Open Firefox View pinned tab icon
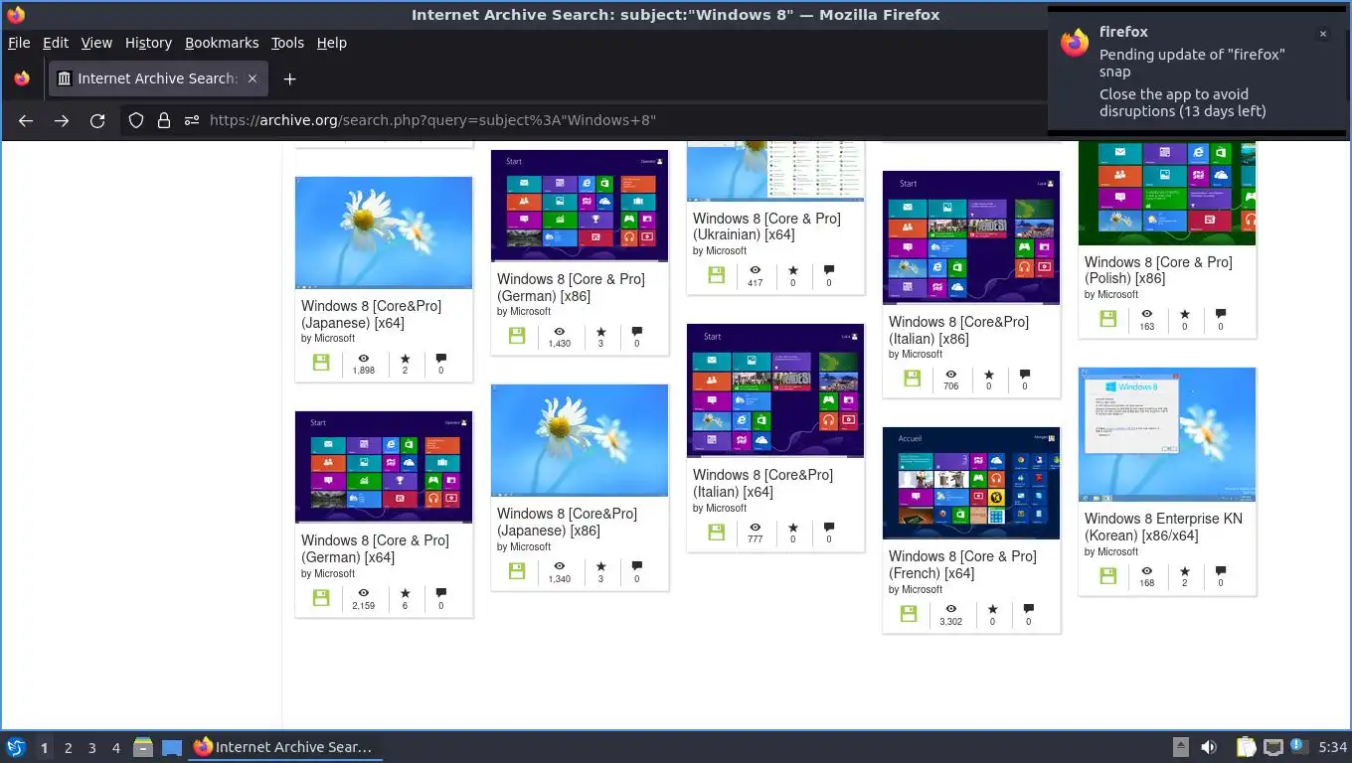This screenshot has width=1352, height=763. click(x=22, y=78)
